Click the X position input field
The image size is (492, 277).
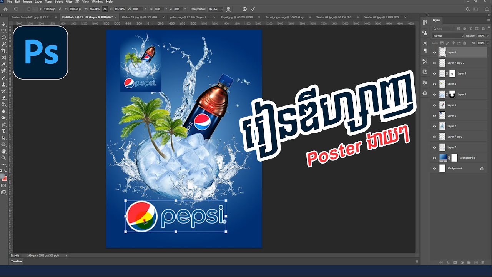point(49,9)
